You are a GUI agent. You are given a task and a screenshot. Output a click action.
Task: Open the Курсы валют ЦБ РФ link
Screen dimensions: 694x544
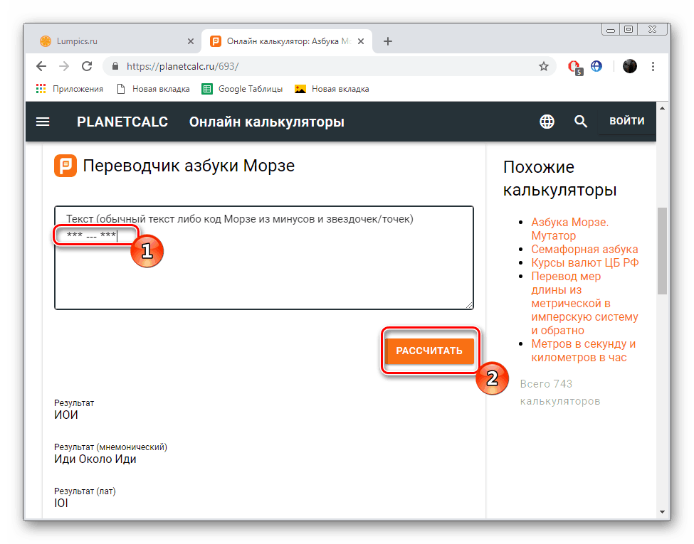click(584, 262)
